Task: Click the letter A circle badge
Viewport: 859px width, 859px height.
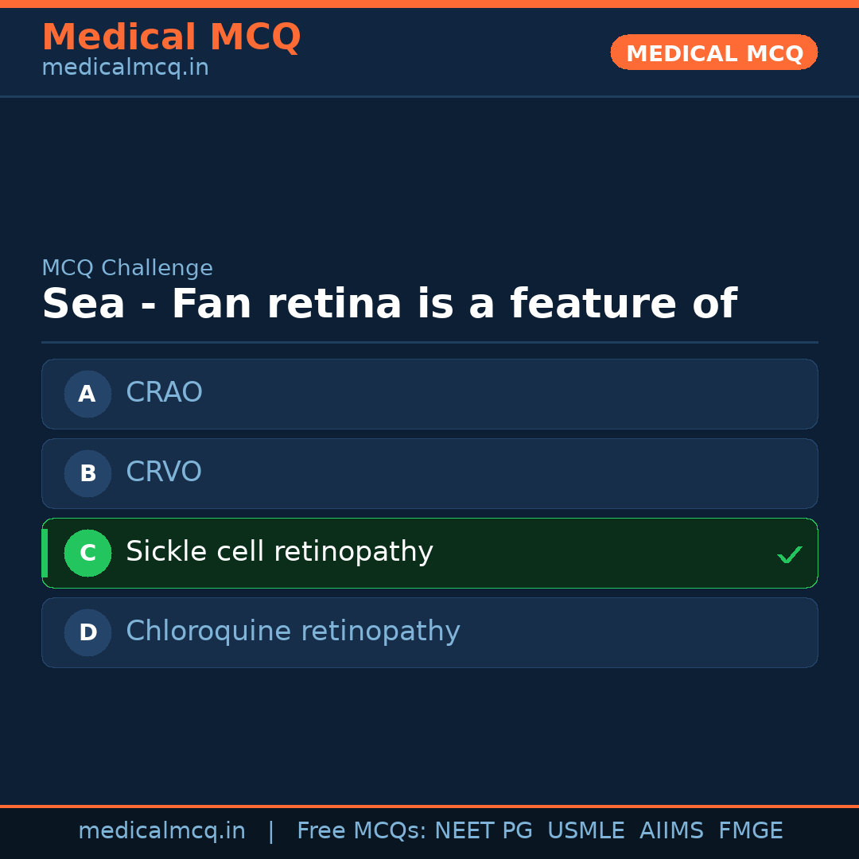Action: (x=87, y=394)
